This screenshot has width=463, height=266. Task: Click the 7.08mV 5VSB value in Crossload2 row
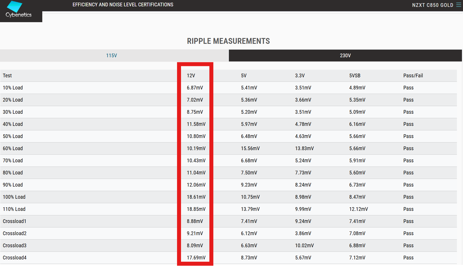point(357,234)
